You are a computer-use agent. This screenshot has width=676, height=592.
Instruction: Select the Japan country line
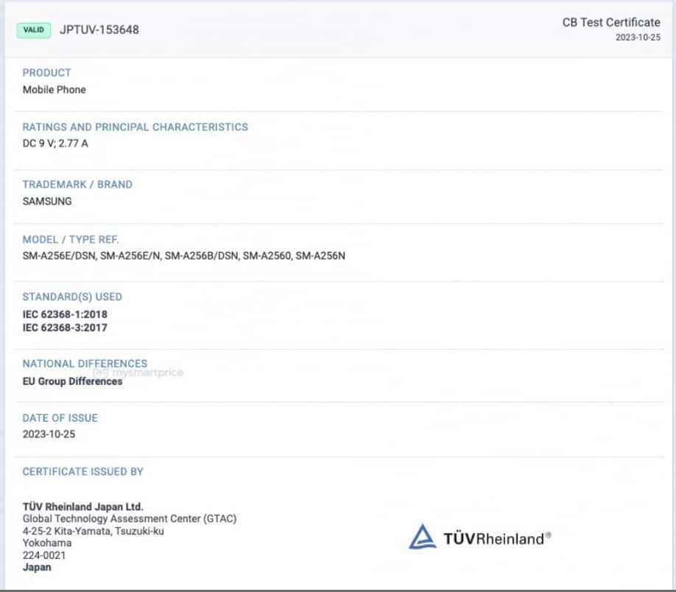(37, 568)
